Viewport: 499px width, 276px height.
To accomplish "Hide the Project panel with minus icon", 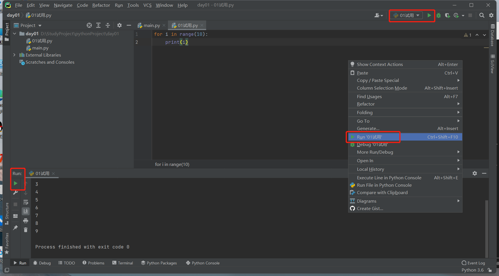I will point(129,25).
